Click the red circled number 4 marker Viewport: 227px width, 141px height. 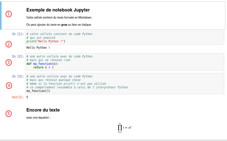[9, 85]
